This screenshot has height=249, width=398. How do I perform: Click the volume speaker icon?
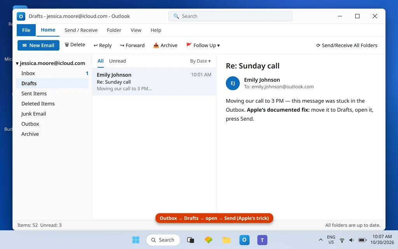pos(351,240)
